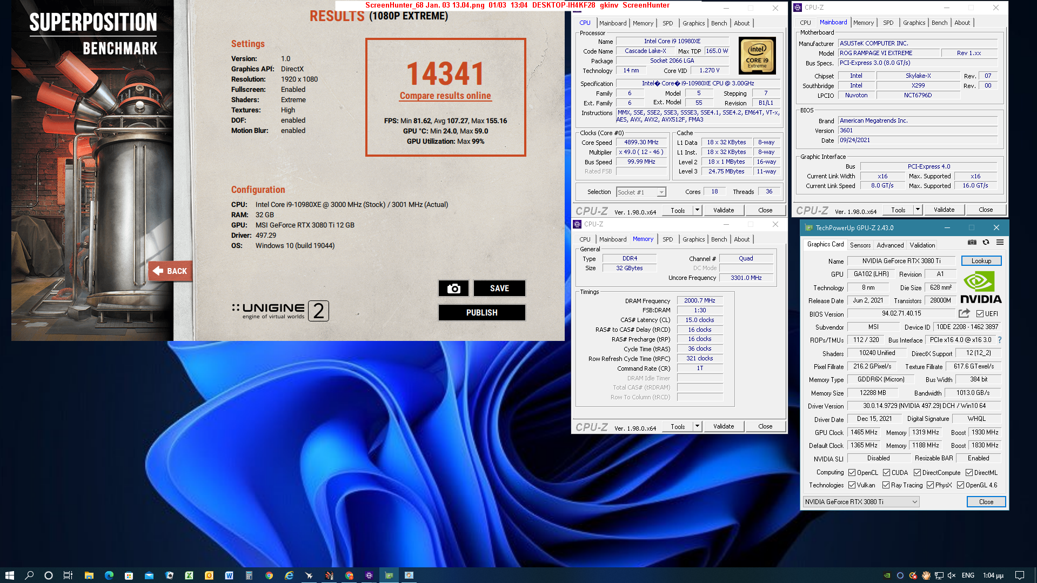1037x583 pixels.
Task: Toggle the OpenGL 4.6 checkbox
Action: pyautogui.click(x=960, y=485)
